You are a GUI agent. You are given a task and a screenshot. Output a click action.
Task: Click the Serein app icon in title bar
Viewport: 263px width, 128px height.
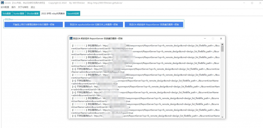(2, 3)
